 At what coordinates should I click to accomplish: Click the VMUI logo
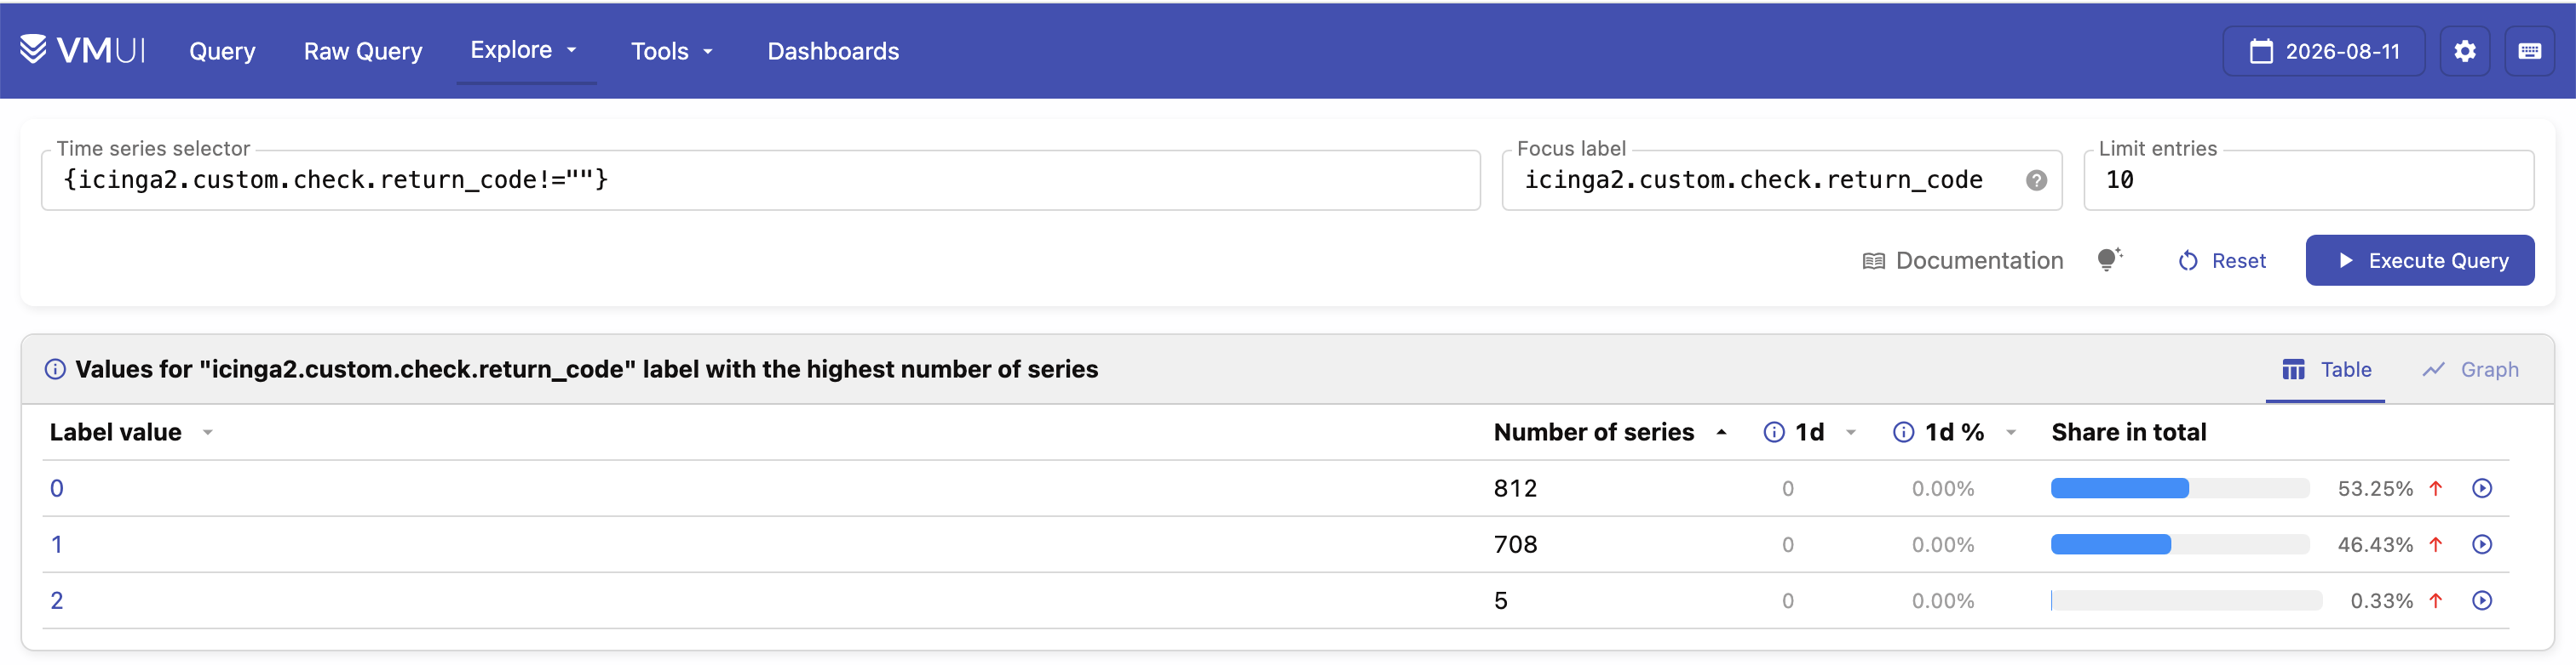point(82,50)
